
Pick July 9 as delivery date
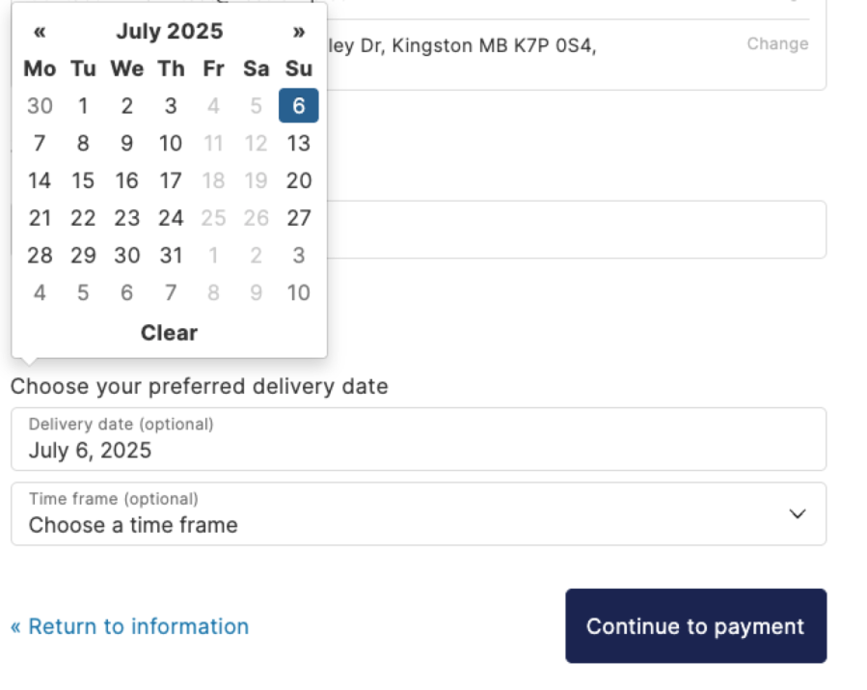[x=127, y=144]
